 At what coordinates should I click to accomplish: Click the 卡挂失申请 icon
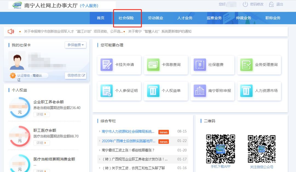(x=107, y=65)
